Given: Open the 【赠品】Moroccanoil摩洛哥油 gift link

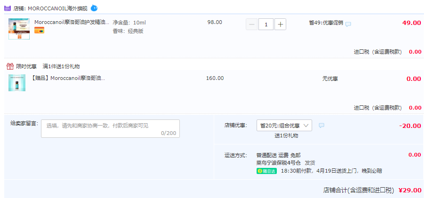Looking at the screenshot, I should [68, 79].
